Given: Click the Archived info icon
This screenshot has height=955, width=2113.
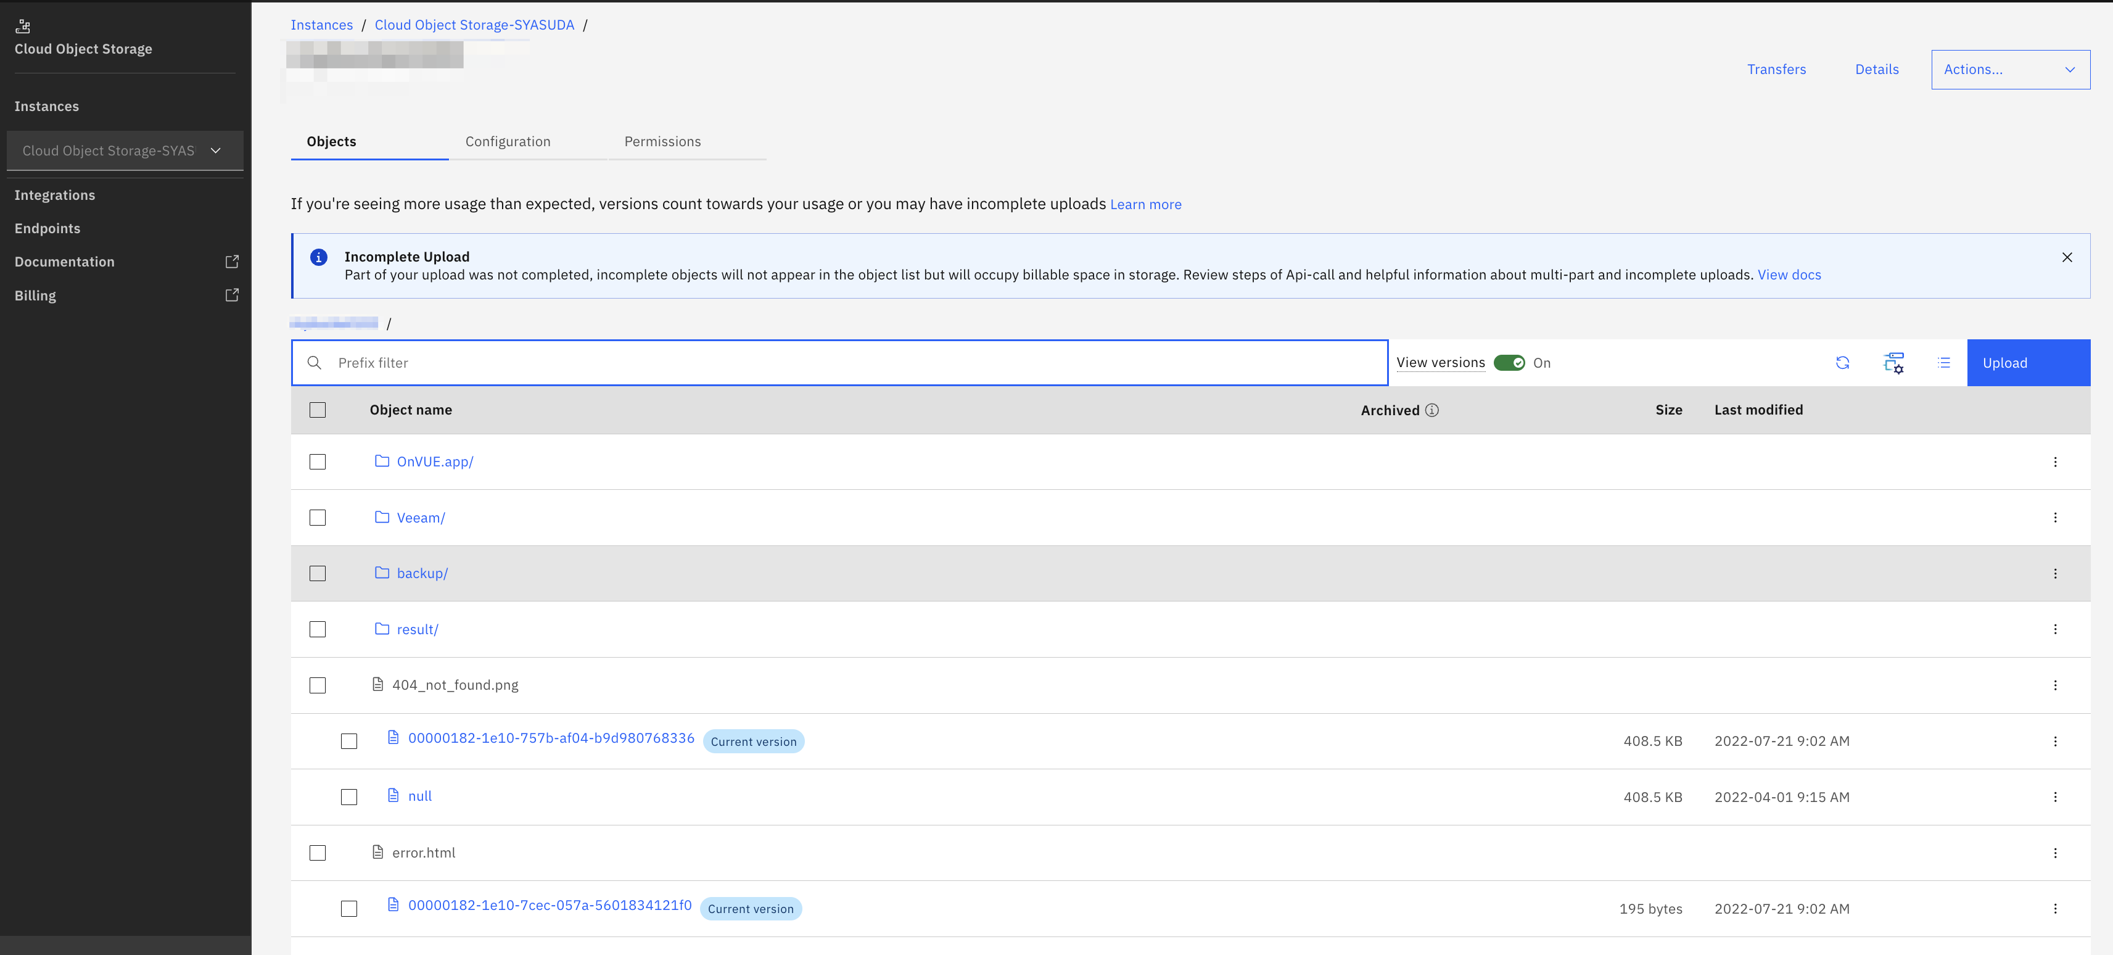Looking at the screenshot, I should pos(1431,410).
